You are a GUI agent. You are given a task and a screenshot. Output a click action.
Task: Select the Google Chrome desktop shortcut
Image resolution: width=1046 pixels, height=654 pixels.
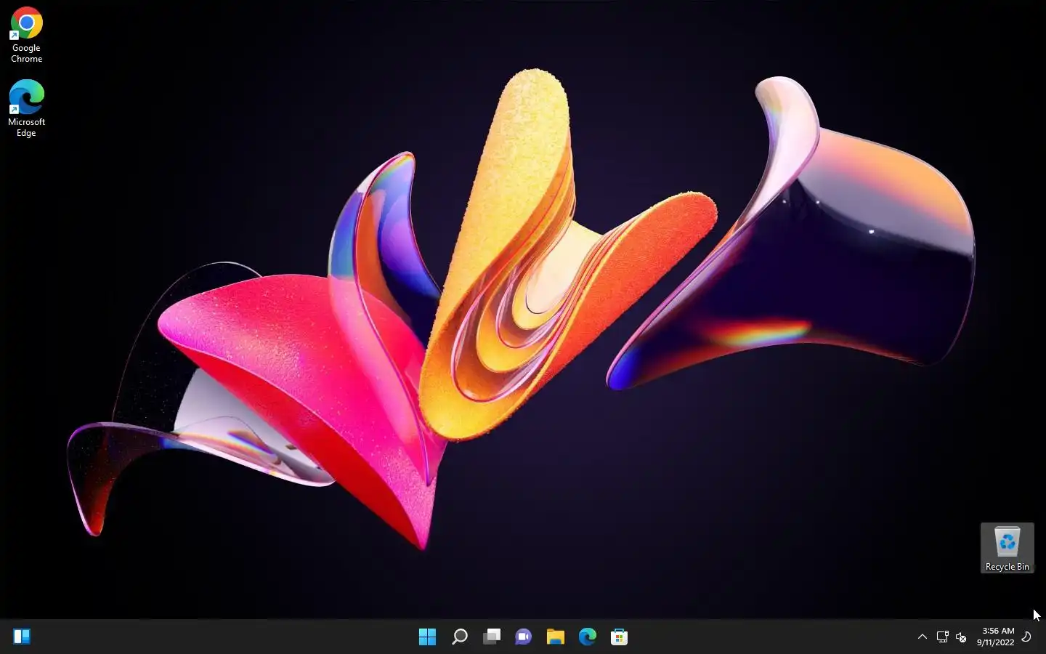(x=26, y=35)
